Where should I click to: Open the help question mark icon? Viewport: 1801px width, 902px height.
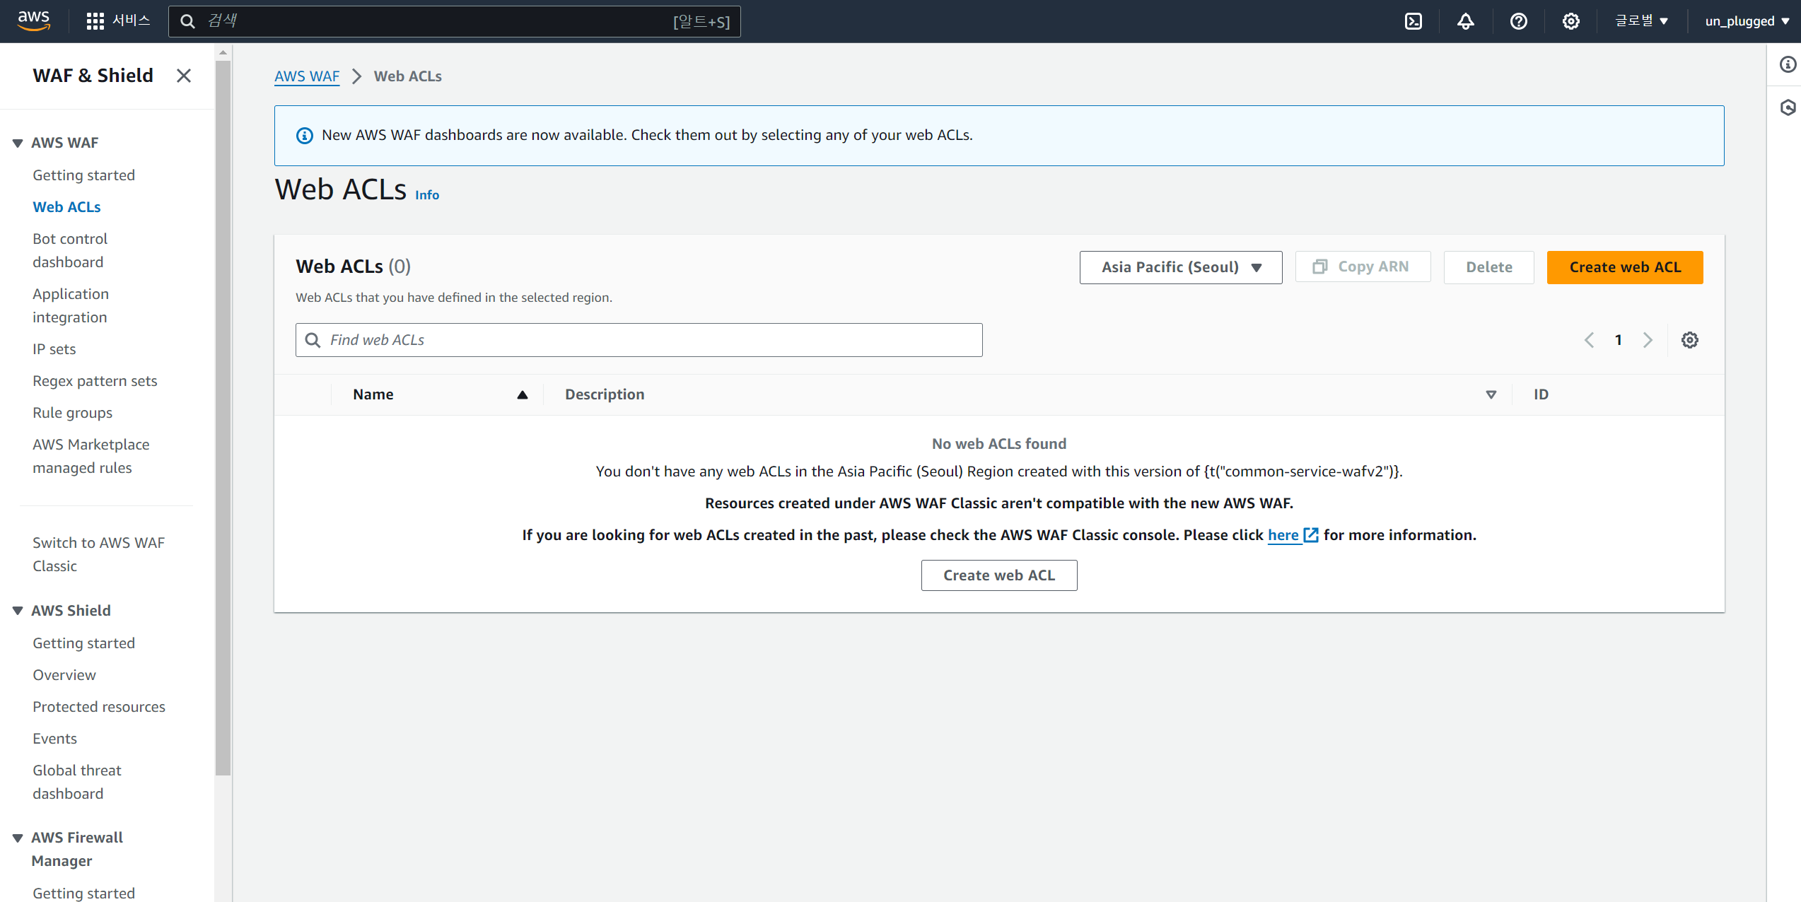coord(1518,21)
